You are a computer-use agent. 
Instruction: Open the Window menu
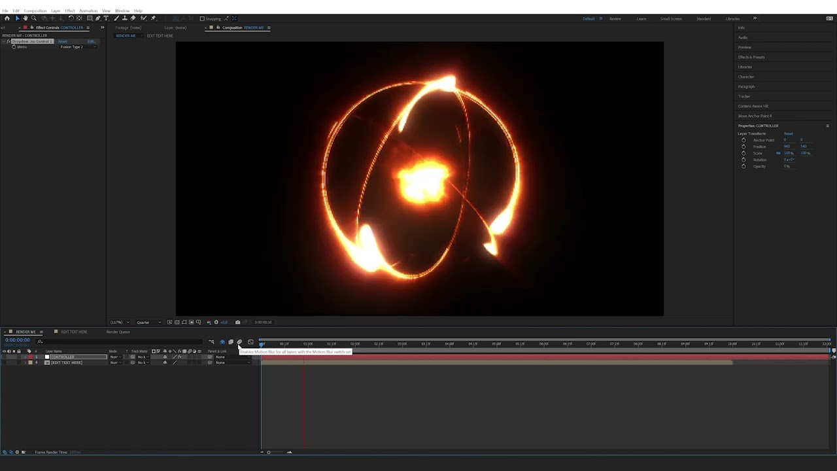122,10
